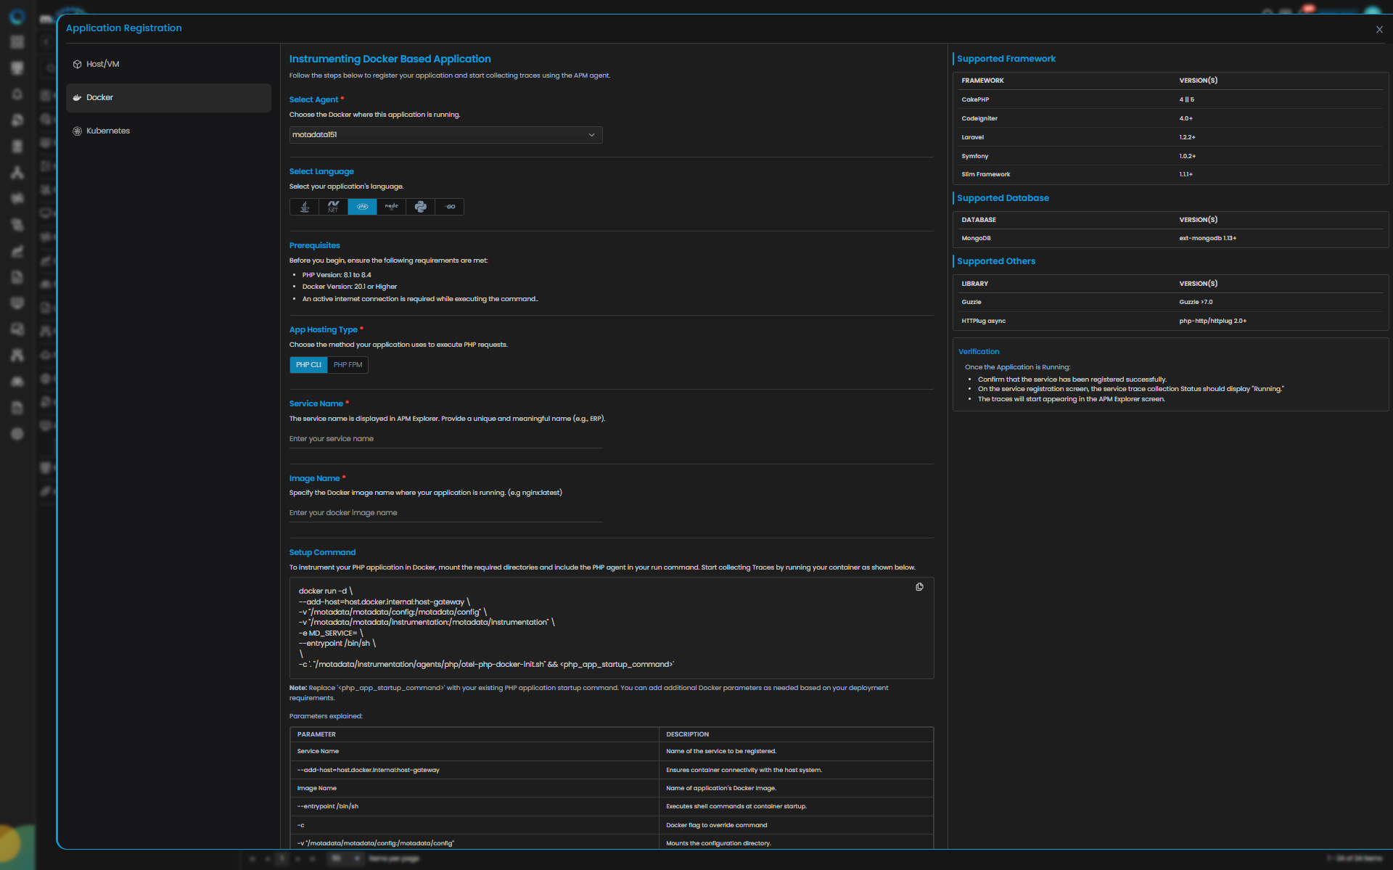Switch to the Kubernetes tab
Viewport: 1393px width, 870px height.
click(x=107, y=131)
